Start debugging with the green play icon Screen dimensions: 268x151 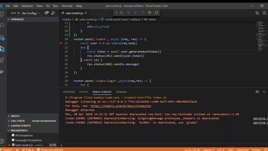(19, 13)
